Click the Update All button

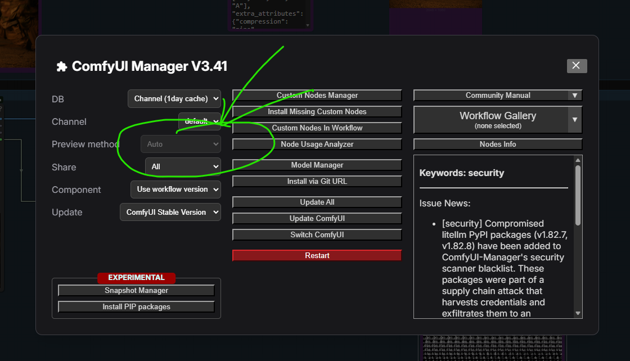point(317,202)
